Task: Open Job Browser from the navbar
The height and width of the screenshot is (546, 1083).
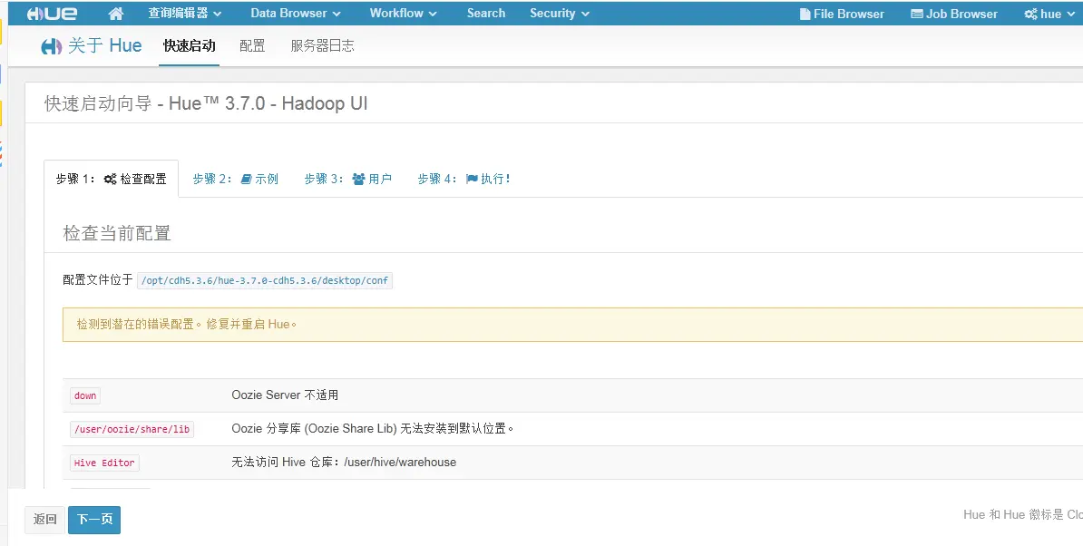Action: pyautogui.click(x=954, y=14)
